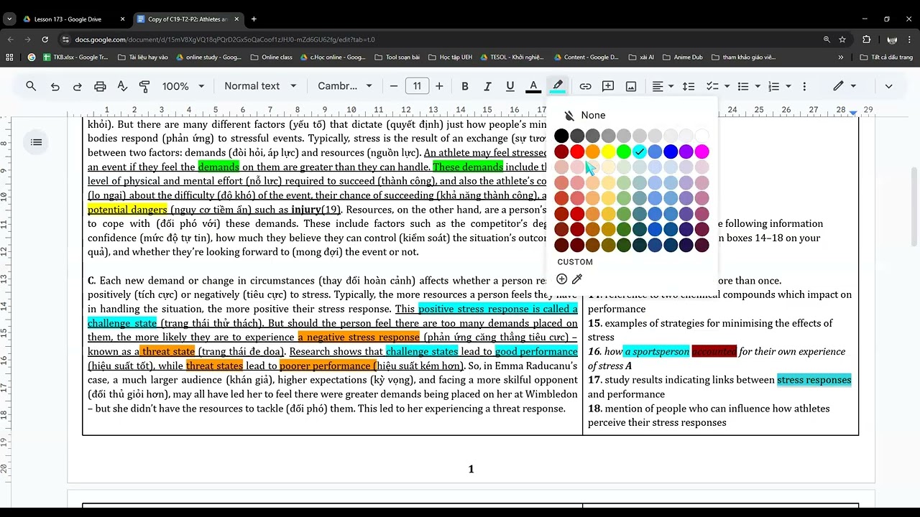
Task: Select the paint format roller tool
Action: pos(144,86)
